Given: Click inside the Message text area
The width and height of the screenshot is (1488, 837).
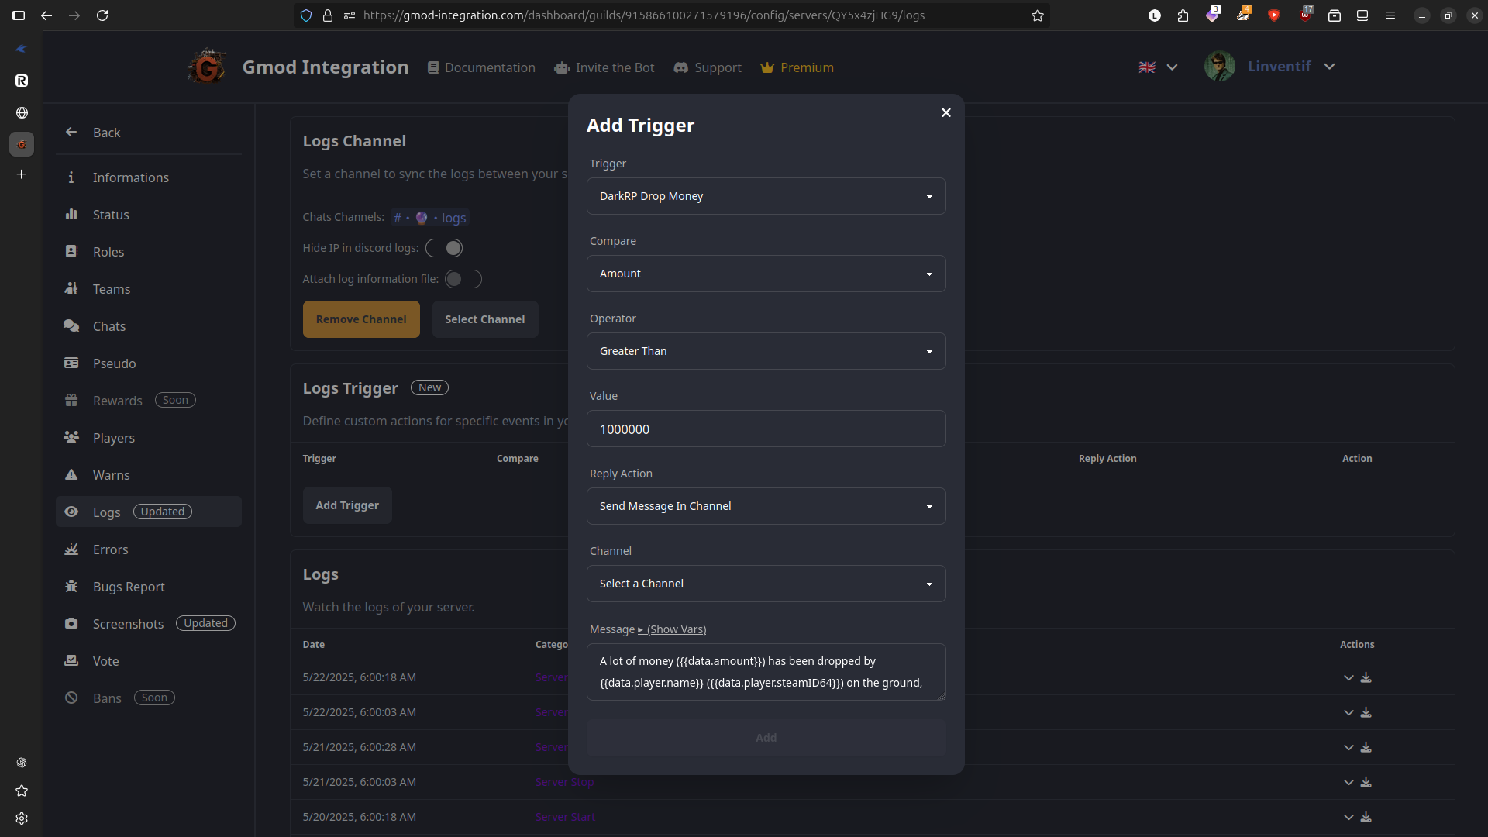Looking at the screenshot, I should point(766,672).
